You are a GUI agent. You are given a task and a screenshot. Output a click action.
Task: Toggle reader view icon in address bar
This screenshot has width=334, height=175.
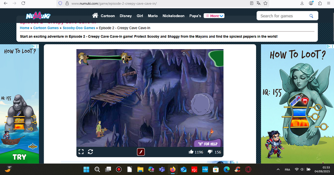(251, 3)
